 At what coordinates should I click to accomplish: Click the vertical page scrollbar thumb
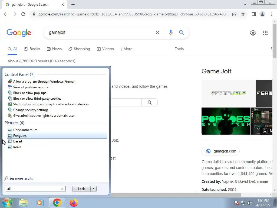[x=275, y=41]
